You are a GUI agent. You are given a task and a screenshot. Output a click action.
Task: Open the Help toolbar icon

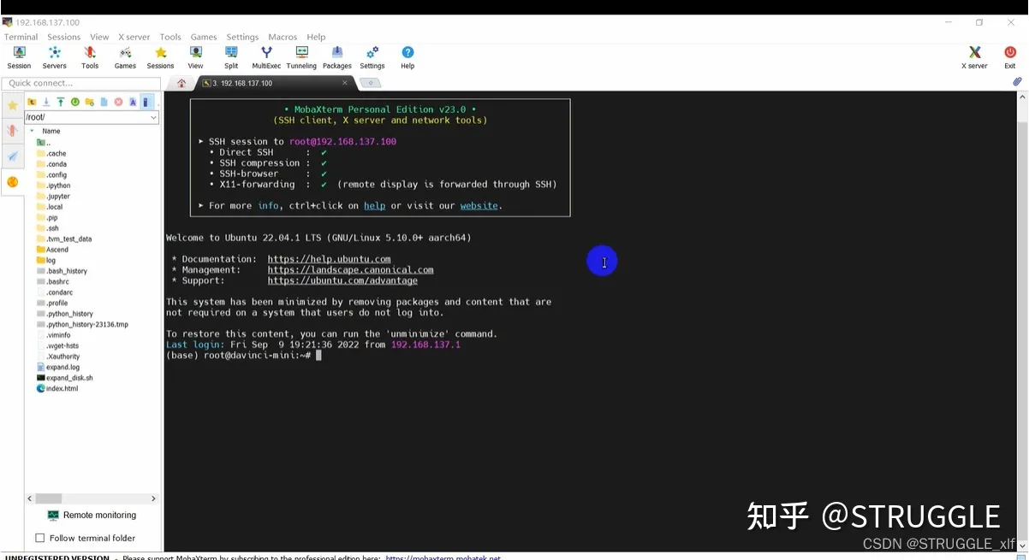[x=407, y=57]
